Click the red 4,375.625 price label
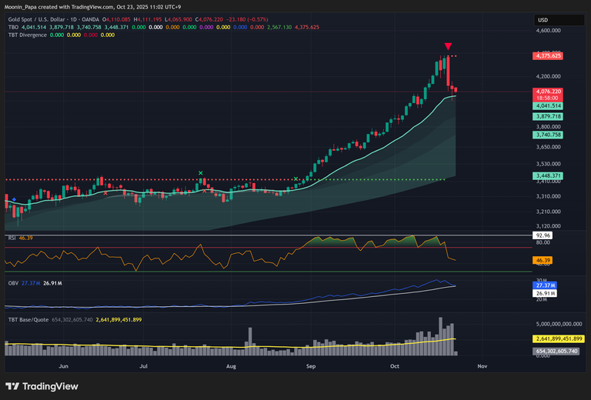The height and width of the screenshot is (400, 591). [548, 56]
